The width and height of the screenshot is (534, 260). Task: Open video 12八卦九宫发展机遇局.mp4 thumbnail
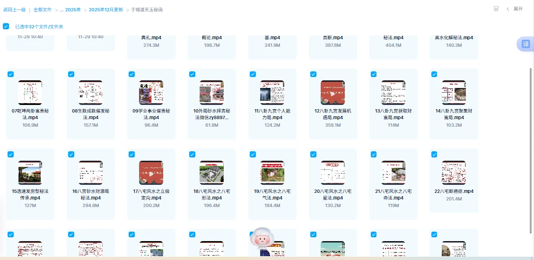(x=333, y=93)
